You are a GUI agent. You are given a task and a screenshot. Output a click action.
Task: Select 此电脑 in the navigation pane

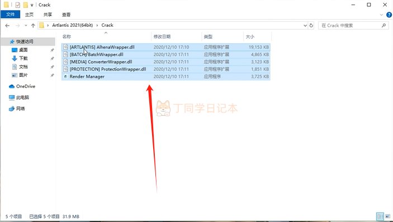tap(22, 97)
